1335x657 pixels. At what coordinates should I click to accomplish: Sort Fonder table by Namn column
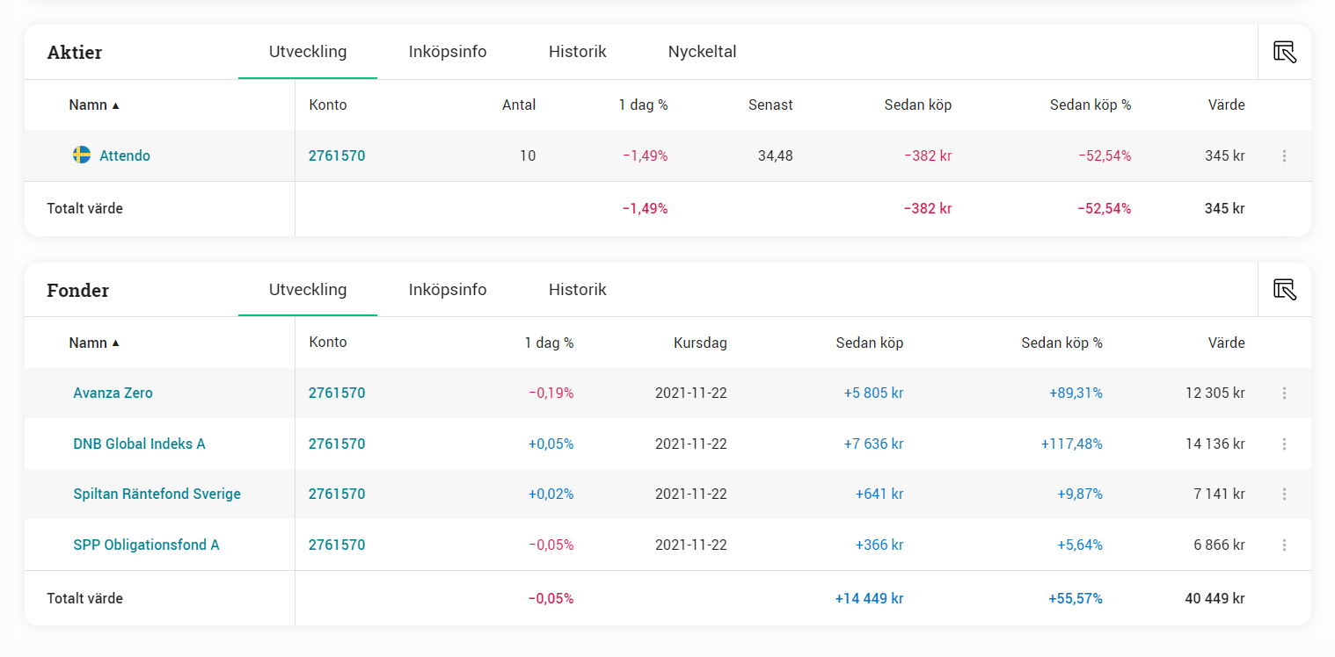[x=94, y=343]
